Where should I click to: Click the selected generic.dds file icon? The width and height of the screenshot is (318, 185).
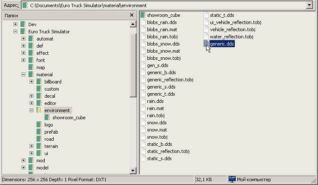[206, 44]
